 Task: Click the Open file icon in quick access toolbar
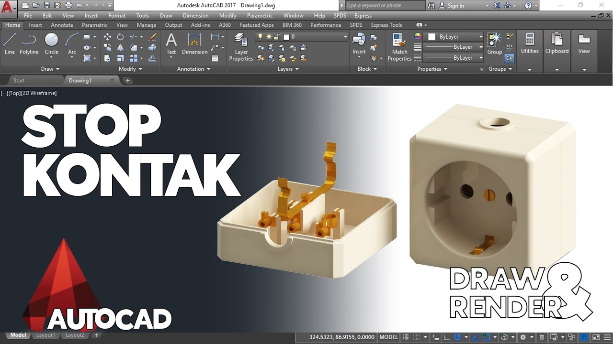(36, 5)
